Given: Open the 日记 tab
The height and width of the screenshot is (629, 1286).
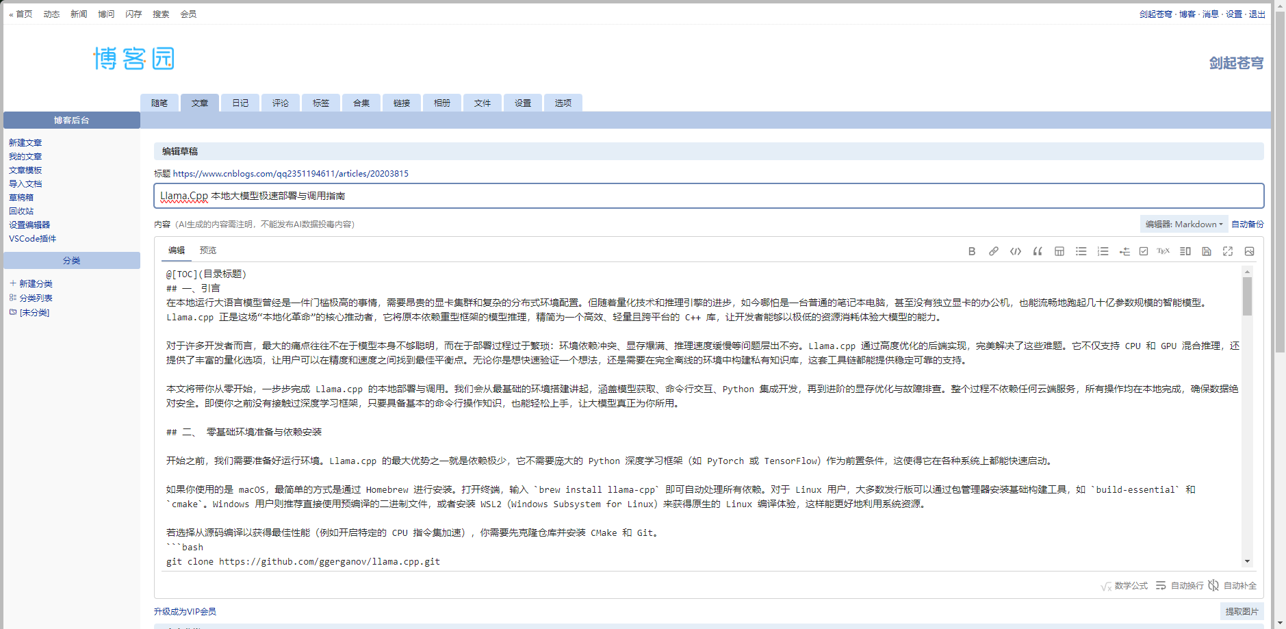Looking at the screenshot, I should point(240,103).
